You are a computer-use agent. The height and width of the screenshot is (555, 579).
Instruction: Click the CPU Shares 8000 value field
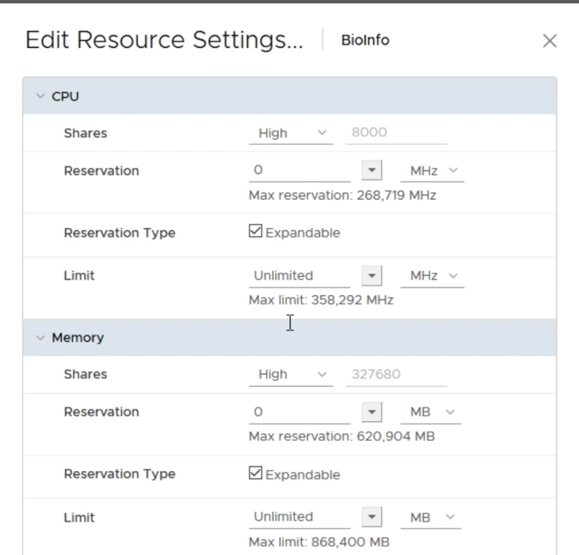395,133
